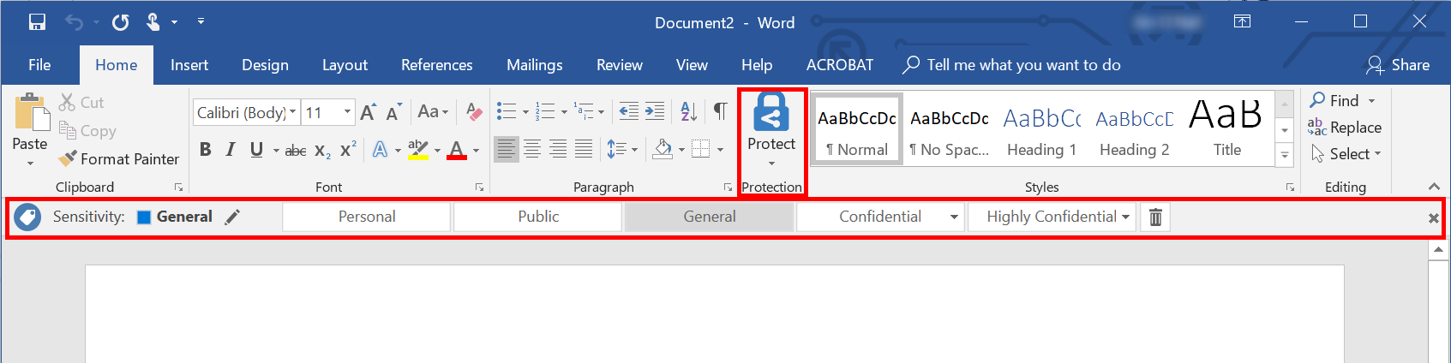The image size is (1451, 363).
Task: Open Customize Quick Access Toolbar dropdown
Action: point(201,21)
